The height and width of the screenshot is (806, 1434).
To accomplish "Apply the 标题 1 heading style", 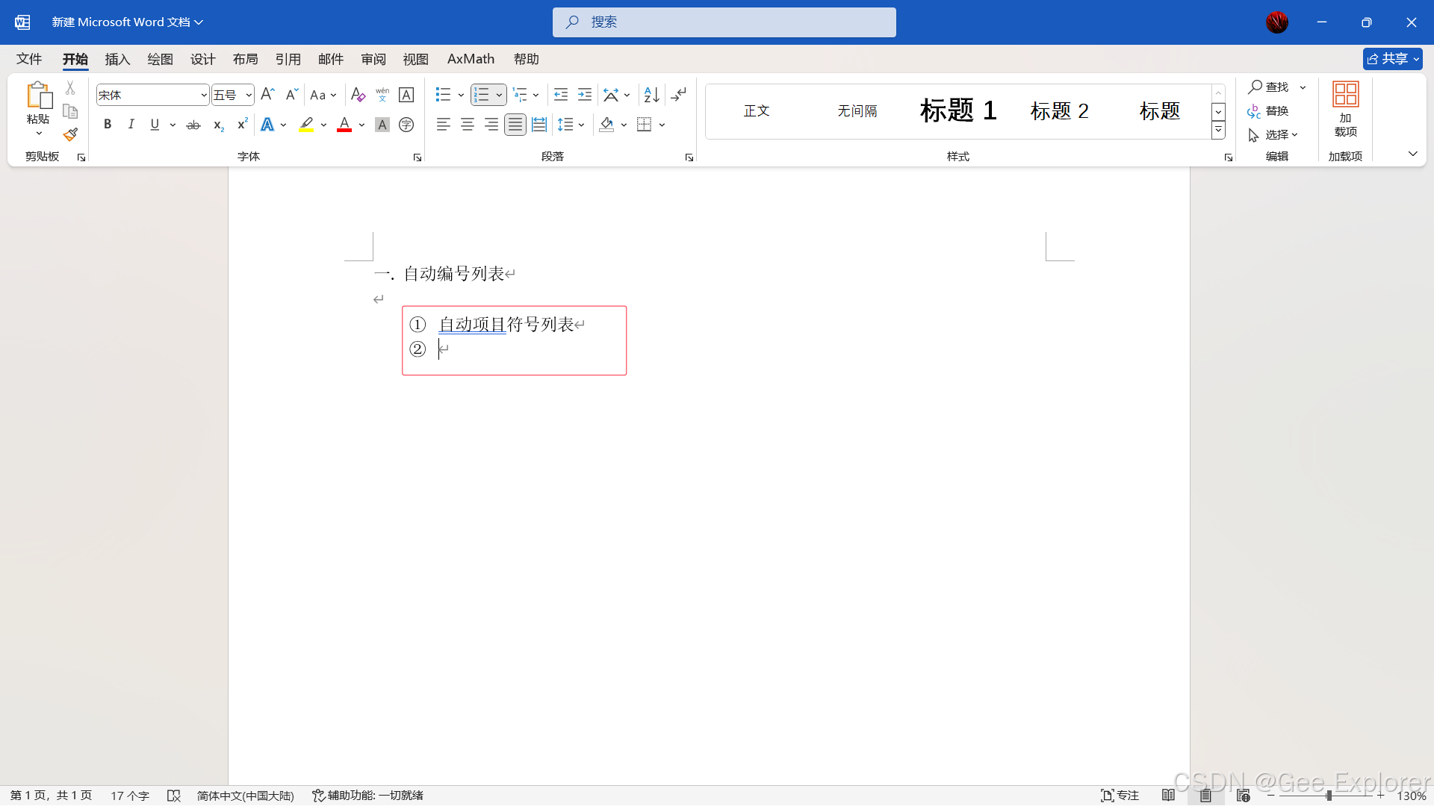I will pos(958,110).
